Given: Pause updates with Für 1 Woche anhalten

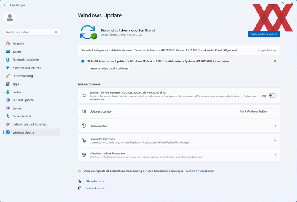Looking at the screenshot, I should click(254, 111).
